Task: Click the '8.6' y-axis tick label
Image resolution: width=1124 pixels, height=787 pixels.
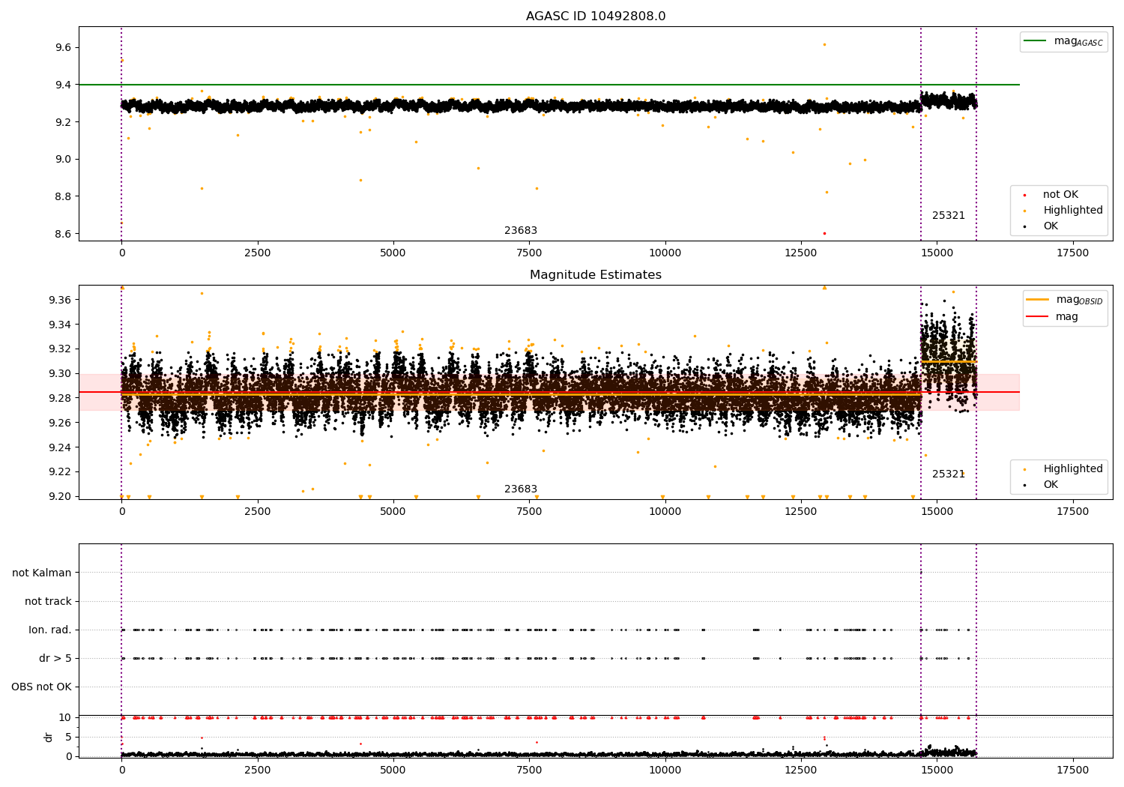Action: tap(63, 234)
